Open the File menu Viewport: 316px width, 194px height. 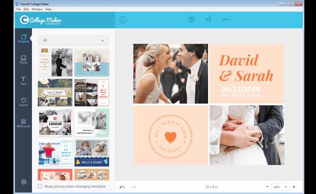tap(18, 9)
